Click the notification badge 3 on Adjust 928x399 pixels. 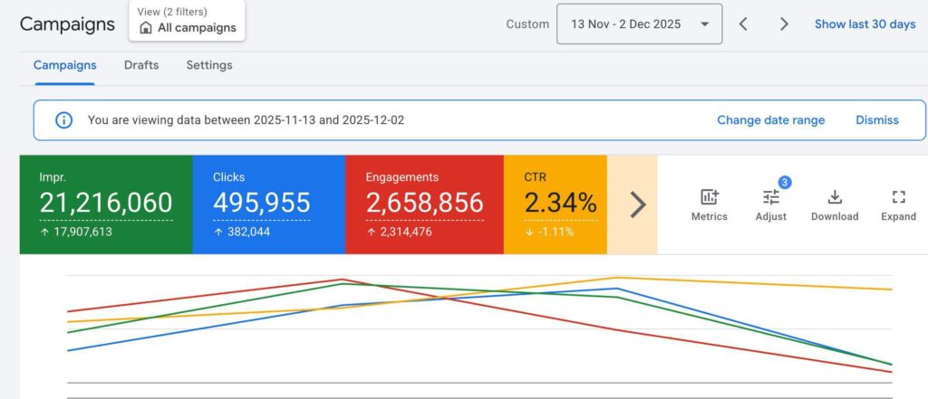pyautogui.click(x=784, y=183)
